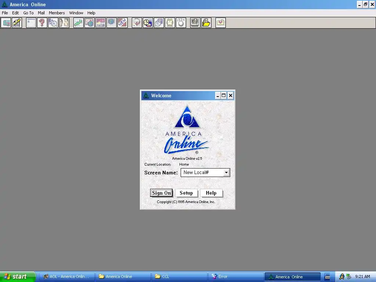Click the Center Stage pink landscape icon
Screen dimensions: 376x282
pyautogui.click(x=101, y=23)
